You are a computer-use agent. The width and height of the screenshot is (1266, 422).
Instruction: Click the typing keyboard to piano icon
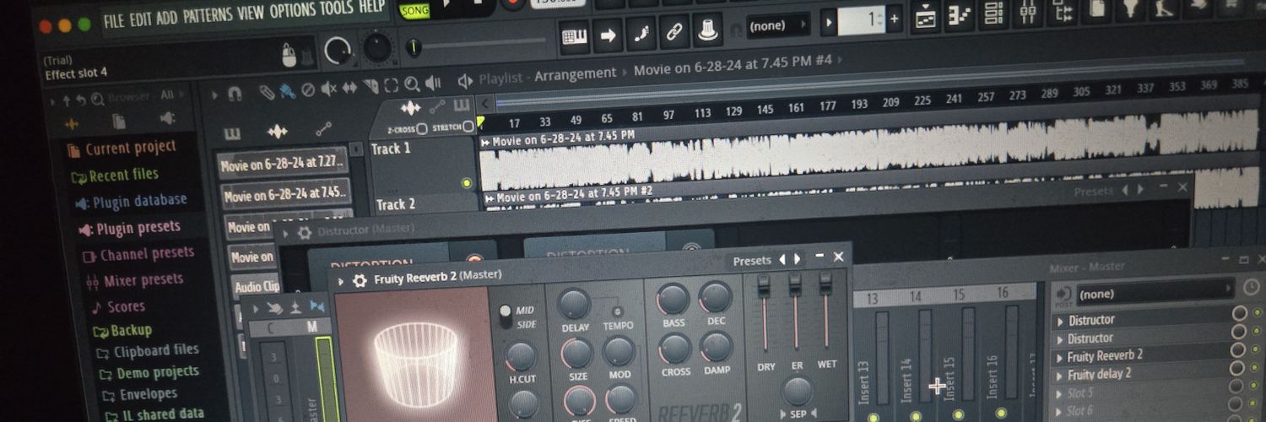576,35
